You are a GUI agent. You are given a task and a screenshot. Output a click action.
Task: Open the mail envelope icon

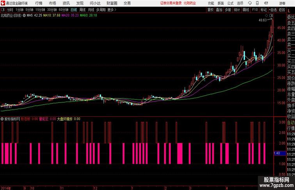coord(266,3)
